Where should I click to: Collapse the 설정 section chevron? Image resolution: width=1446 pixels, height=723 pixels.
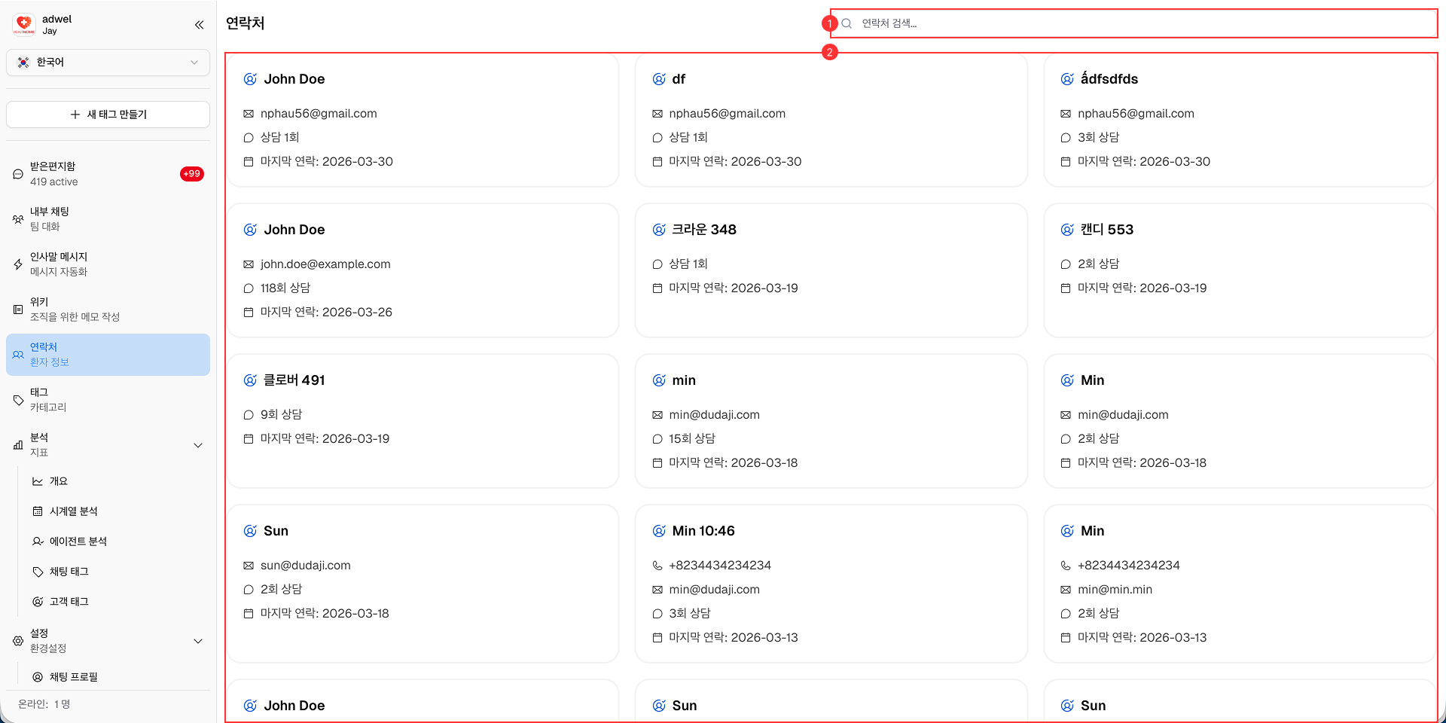(198, 641)
